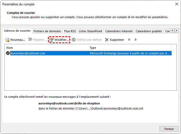Click the Microsoft Exchange type cell
181x134 pixels.
(129, 53)
